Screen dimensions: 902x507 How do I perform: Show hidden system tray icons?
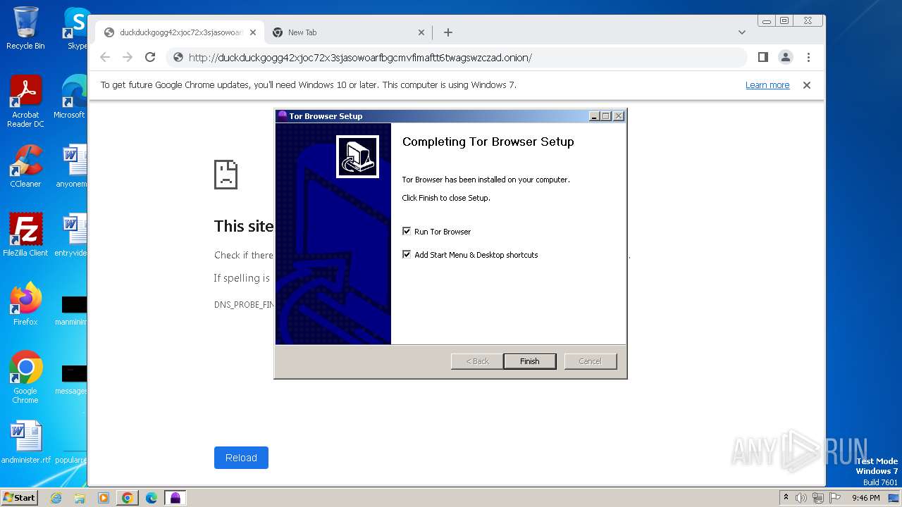pos(786,498)
